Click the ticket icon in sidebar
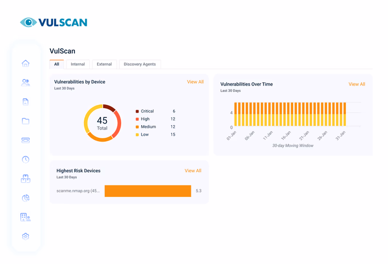This screenshot has width=388, height=264. pos(26,141)
